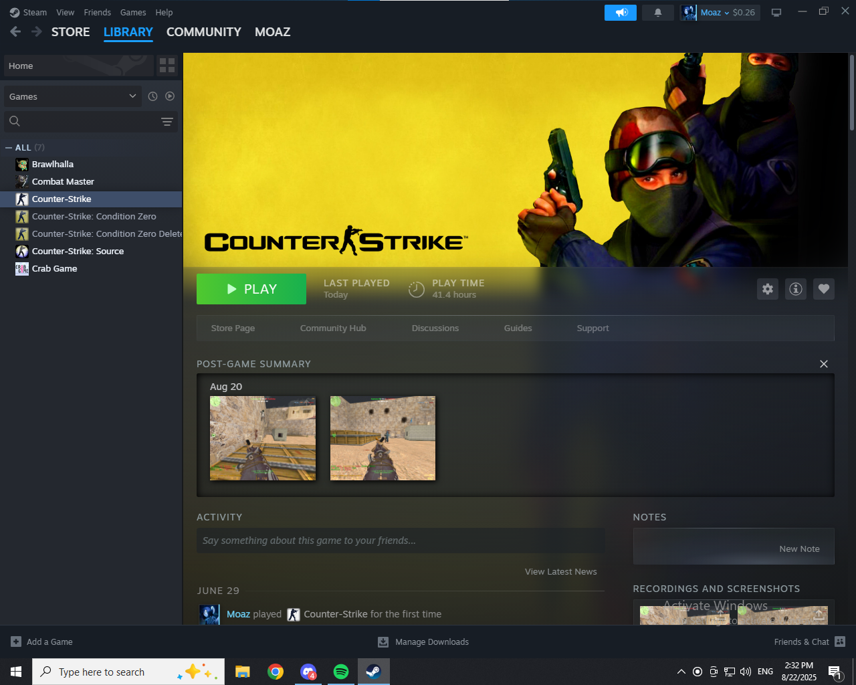Open Spotify from the Windows taskbar
The width and height of the screenshot is (856, 685).
[x=341, y=672]
